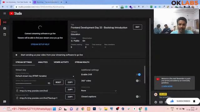200x112 pixels.
Task: Reveal the stream key with the eye icon
Action: tap(49, 83)
